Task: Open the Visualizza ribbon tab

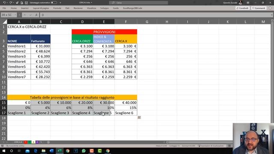Action: [91, 8]
